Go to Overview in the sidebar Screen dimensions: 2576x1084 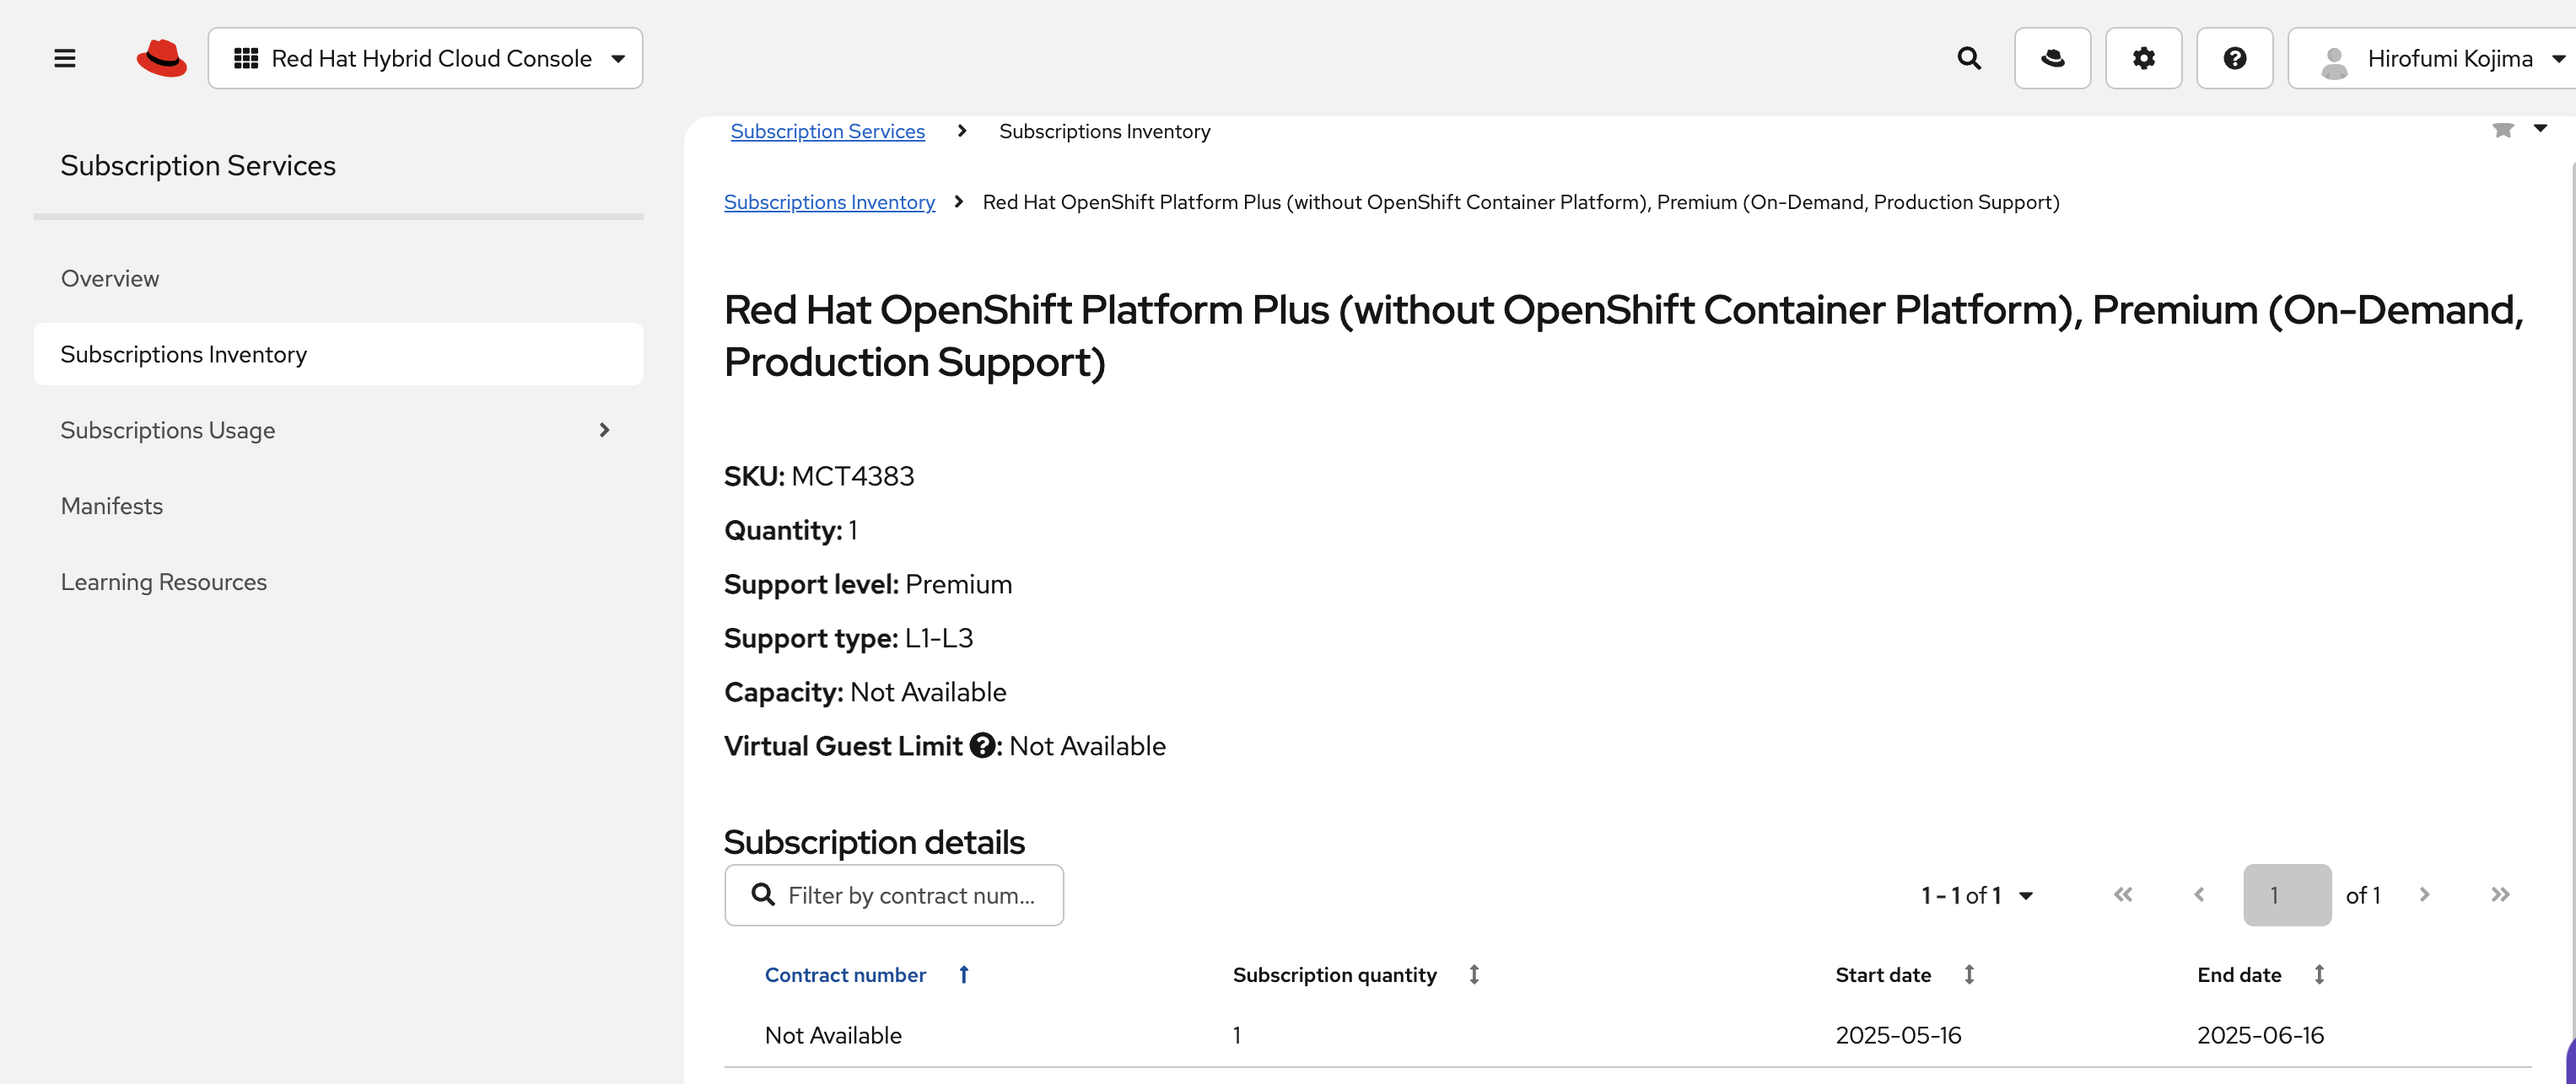click(338, 278)
